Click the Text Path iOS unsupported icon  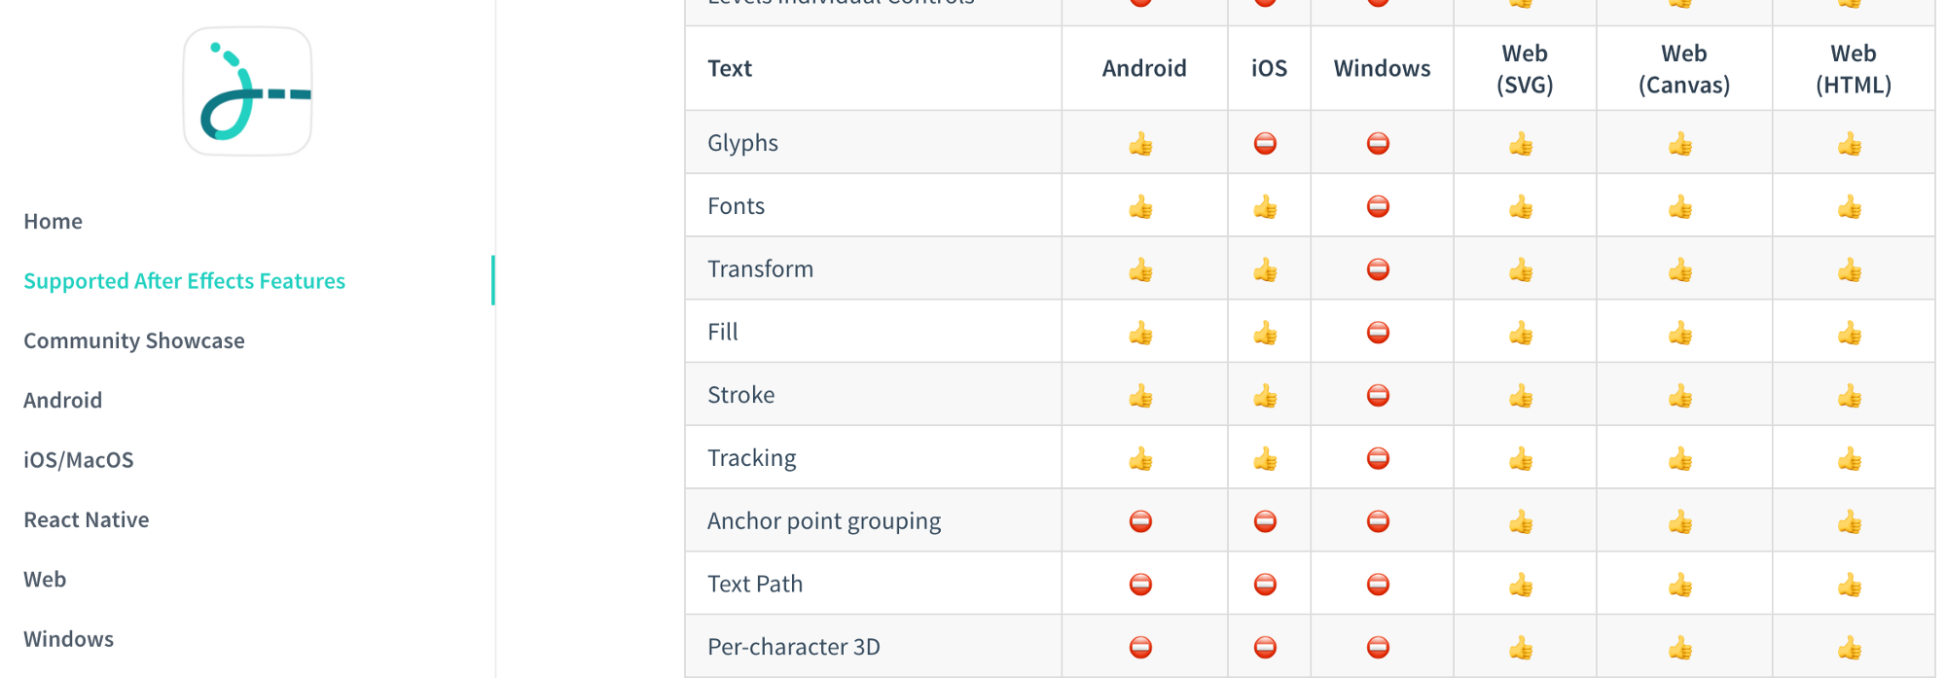tap(1265, 585)
